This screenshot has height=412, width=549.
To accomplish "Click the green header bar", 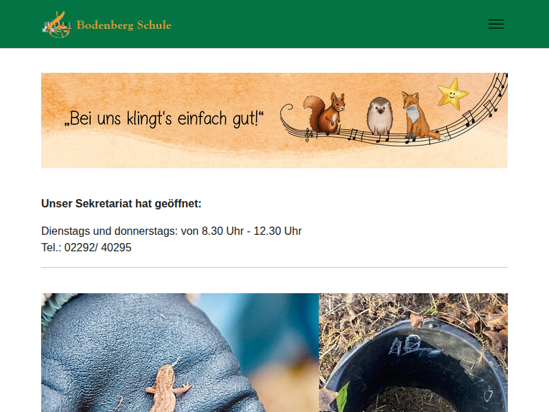I will (x=274, y=24).
